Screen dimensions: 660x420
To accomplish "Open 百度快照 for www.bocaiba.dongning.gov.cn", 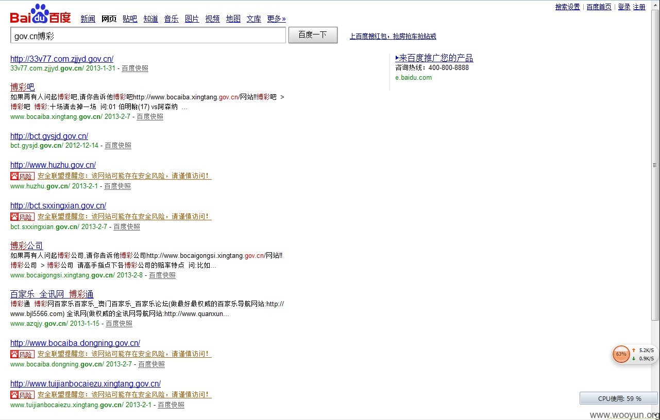I will (151, 364).
